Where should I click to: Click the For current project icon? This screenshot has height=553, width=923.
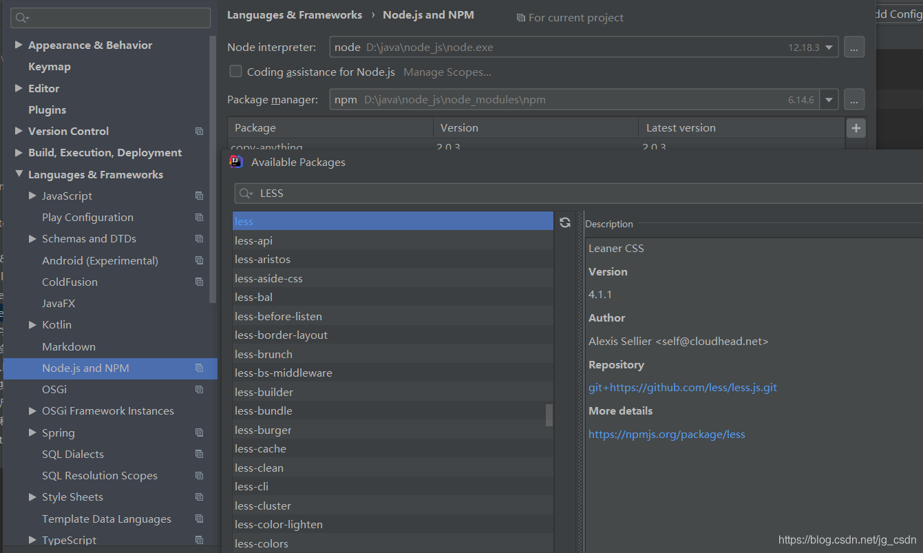tap(521, 18)
